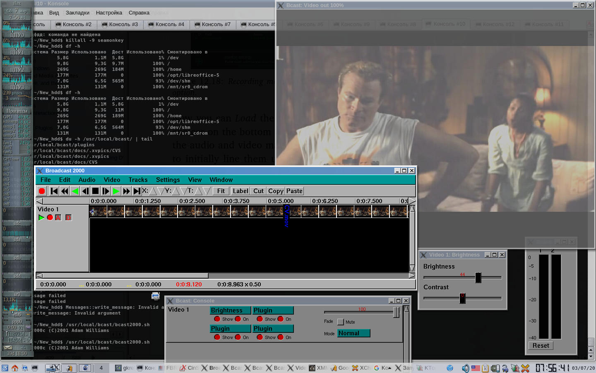Enable the Brightness plugin On toggle
Image resolution: width=596 pixels, height=373 pixels.
pyautogui.click(x=238, y=319)
